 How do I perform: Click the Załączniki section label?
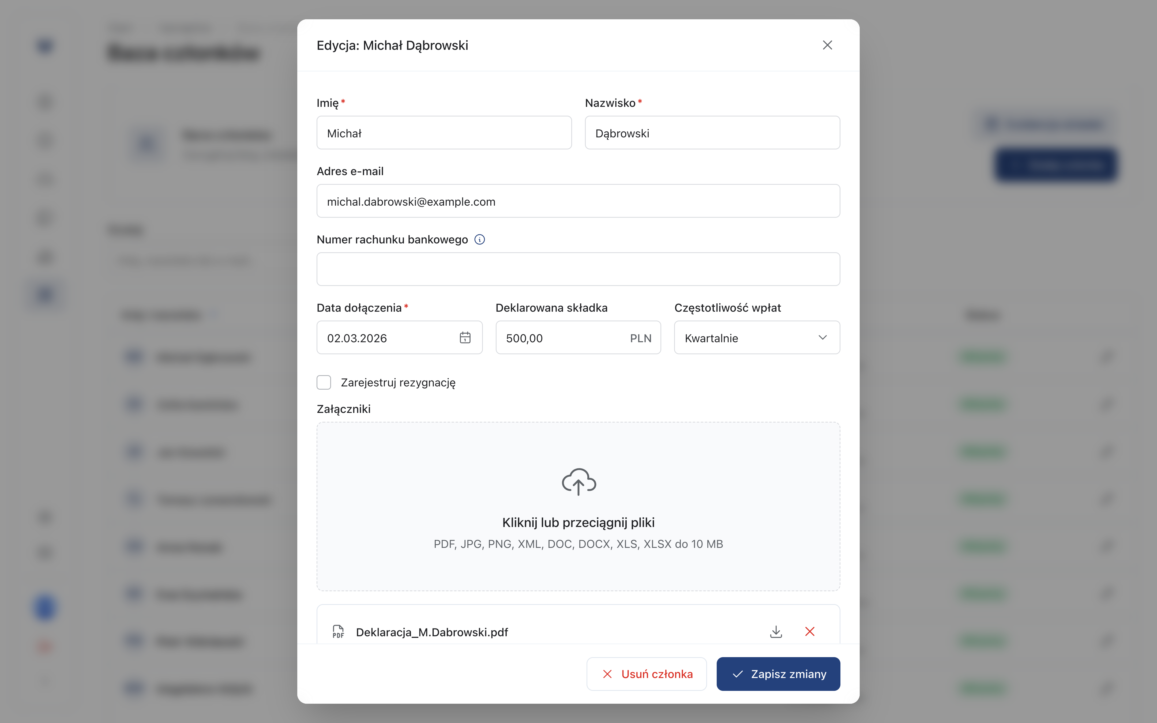pyautogui.click(x=343, y=409)
